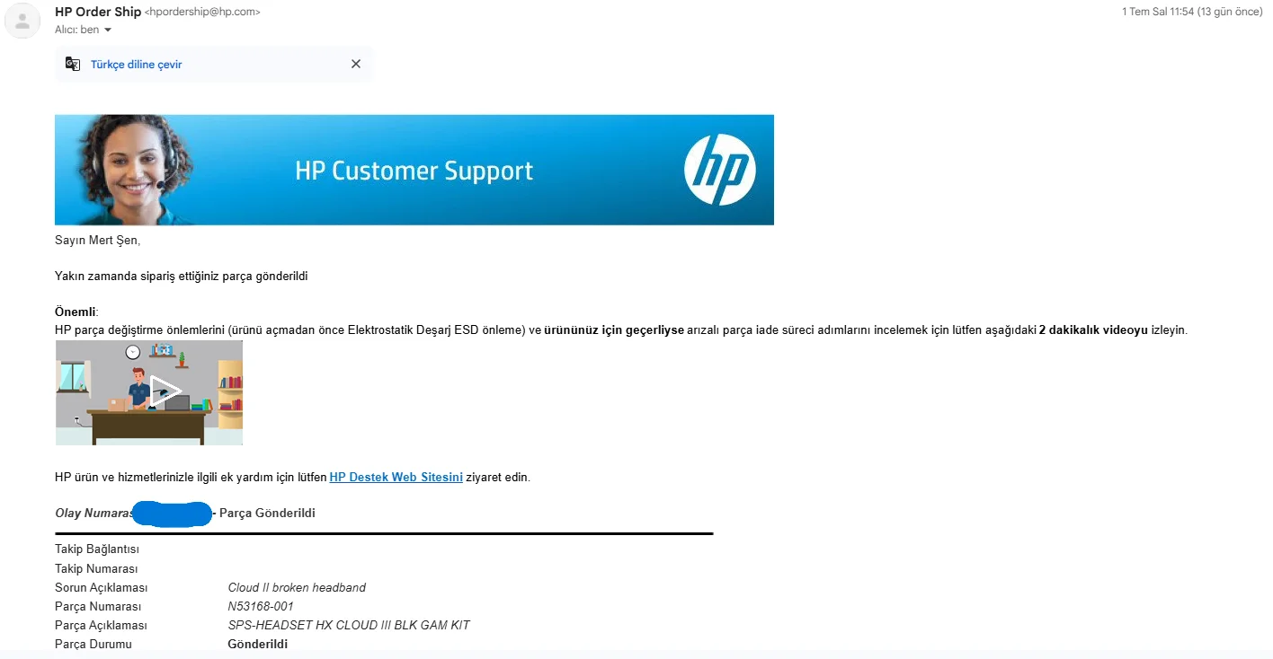Click the sender email address hpordership@hp.com
Screen dimensions: 1273x659
pyautogui.click(x=202, y=13)
